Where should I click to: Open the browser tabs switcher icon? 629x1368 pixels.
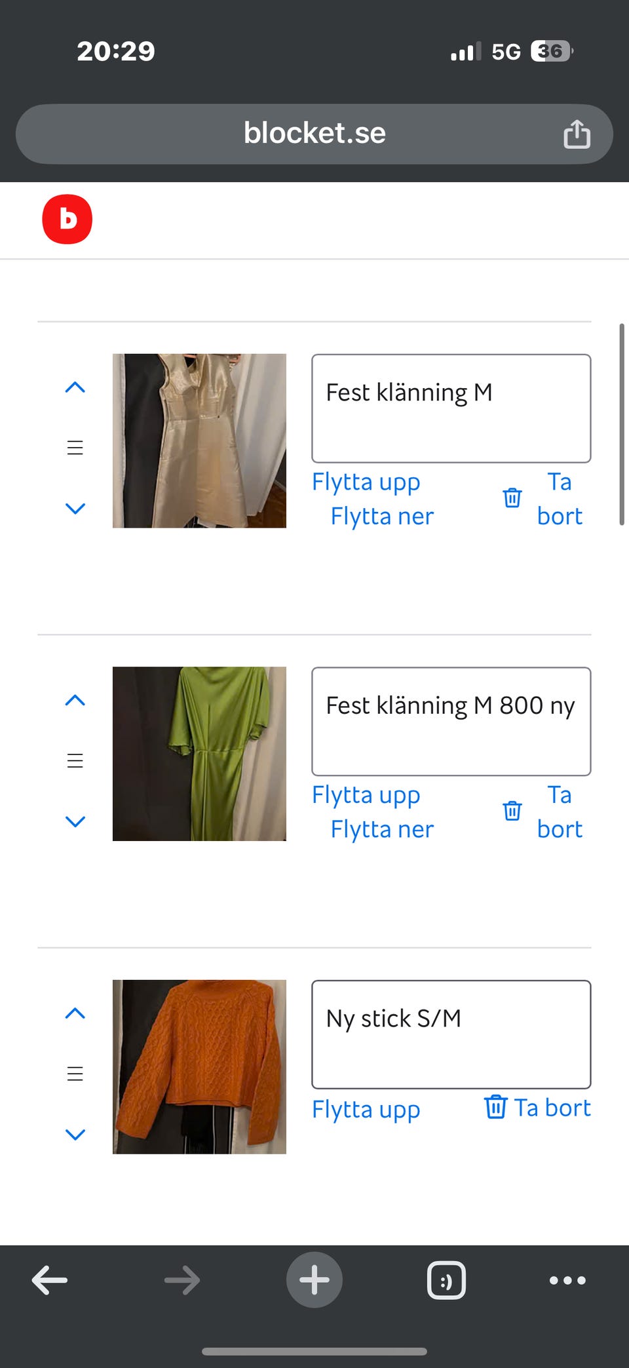tap(446, 1280)
